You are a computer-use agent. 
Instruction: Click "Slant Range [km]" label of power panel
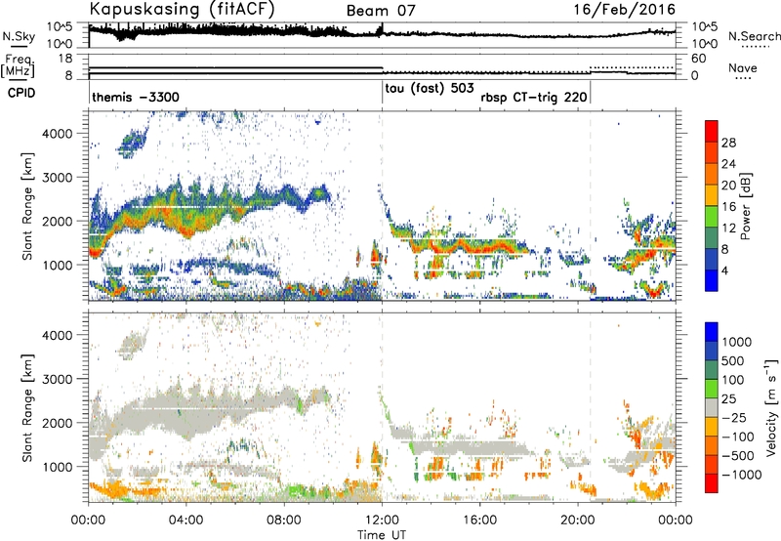tap(27, 206)
